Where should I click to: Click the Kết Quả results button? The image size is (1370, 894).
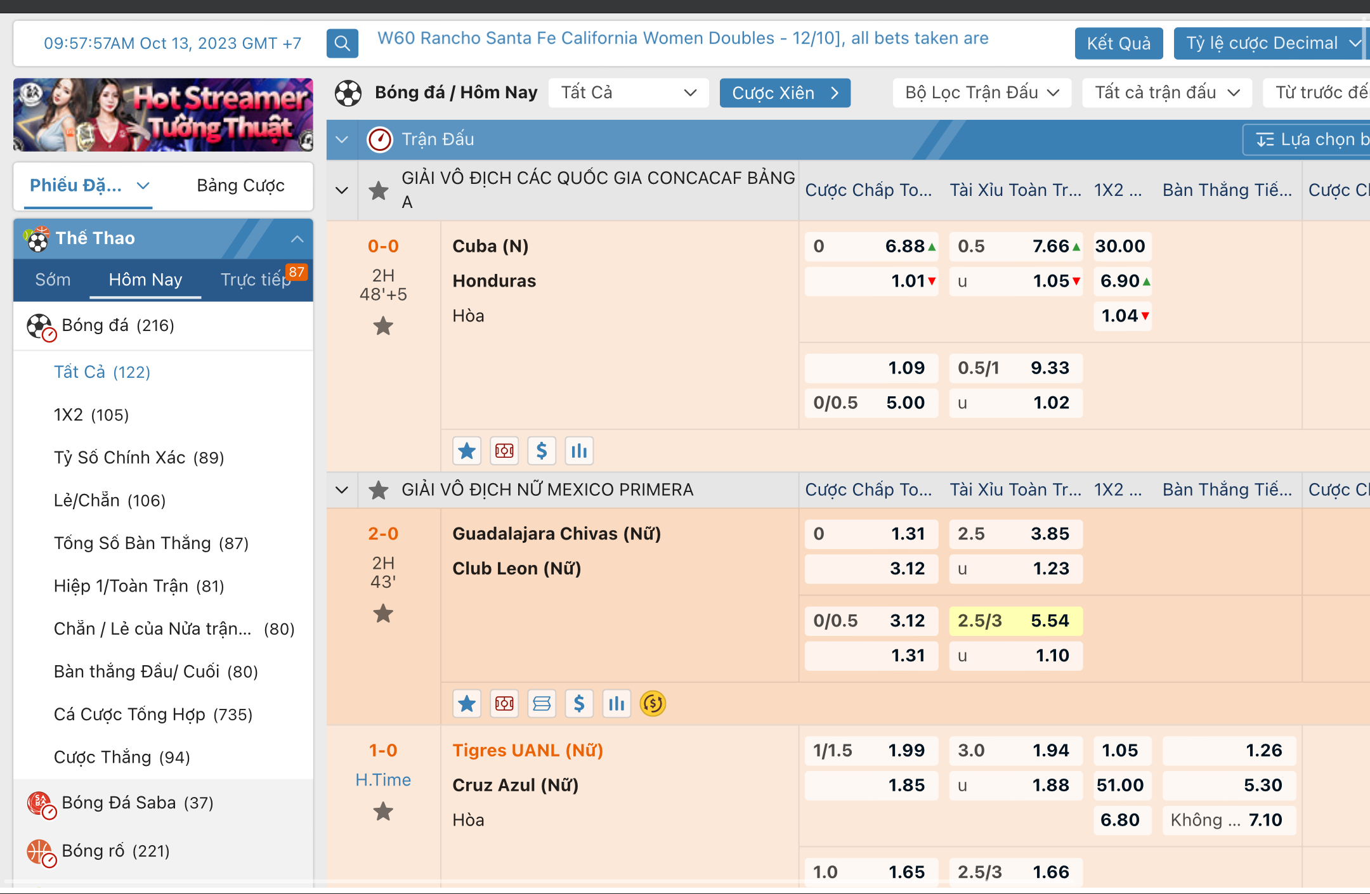coord(1118,42)
